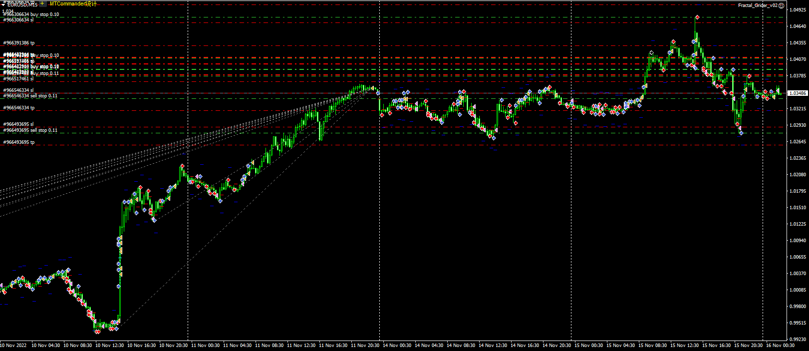Click the 10 Nov 08:30 time label
The height and width of the screenshot is (351, 809).
point(78,346)
